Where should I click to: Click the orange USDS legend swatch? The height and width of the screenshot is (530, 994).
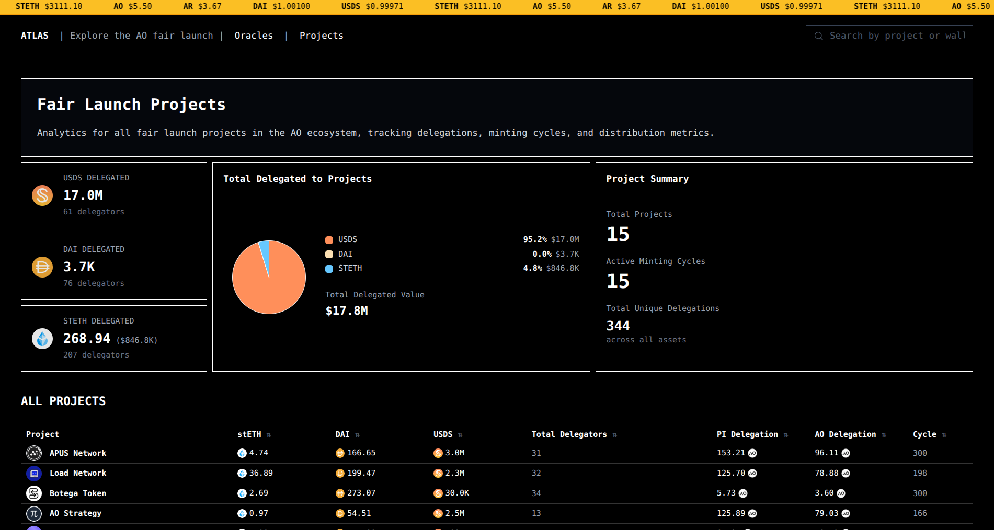tap(329, 240)
